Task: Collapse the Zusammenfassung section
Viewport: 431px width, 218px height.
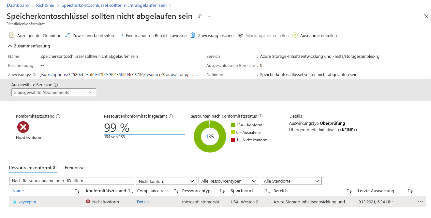Action: pos(10,46)
